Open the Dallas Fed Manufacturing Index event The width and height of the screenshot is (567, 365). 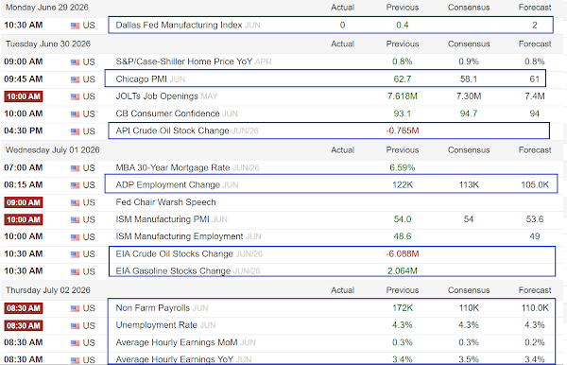[x=179, y=25]
